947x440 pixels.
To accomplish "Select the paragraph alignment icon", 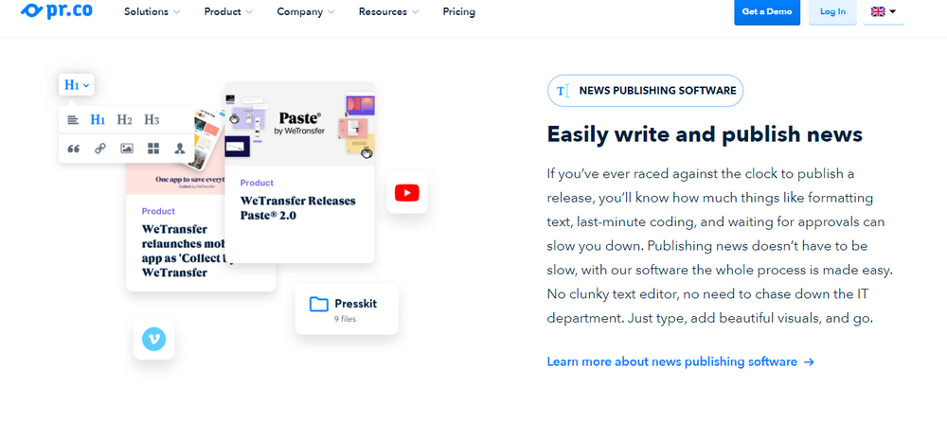I will [x=73, y=119].
